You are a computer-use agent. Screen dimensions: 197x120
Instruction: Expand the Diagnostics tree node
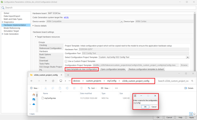[x=2, y=22]
